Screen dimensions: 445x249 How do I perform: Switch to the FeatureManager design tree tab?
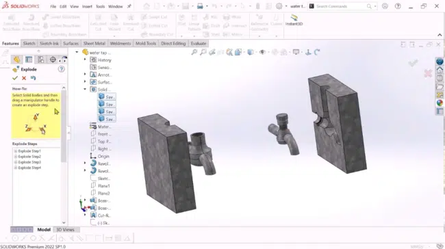[x=16, y=60]
